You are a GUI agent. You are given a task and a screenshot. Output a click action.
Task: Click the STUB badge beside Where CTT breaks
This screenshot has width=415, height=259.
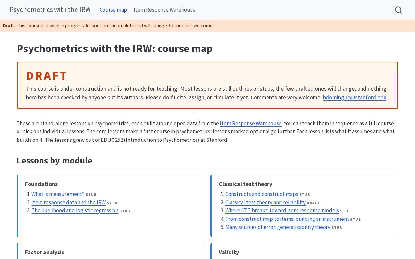point(345,211)
